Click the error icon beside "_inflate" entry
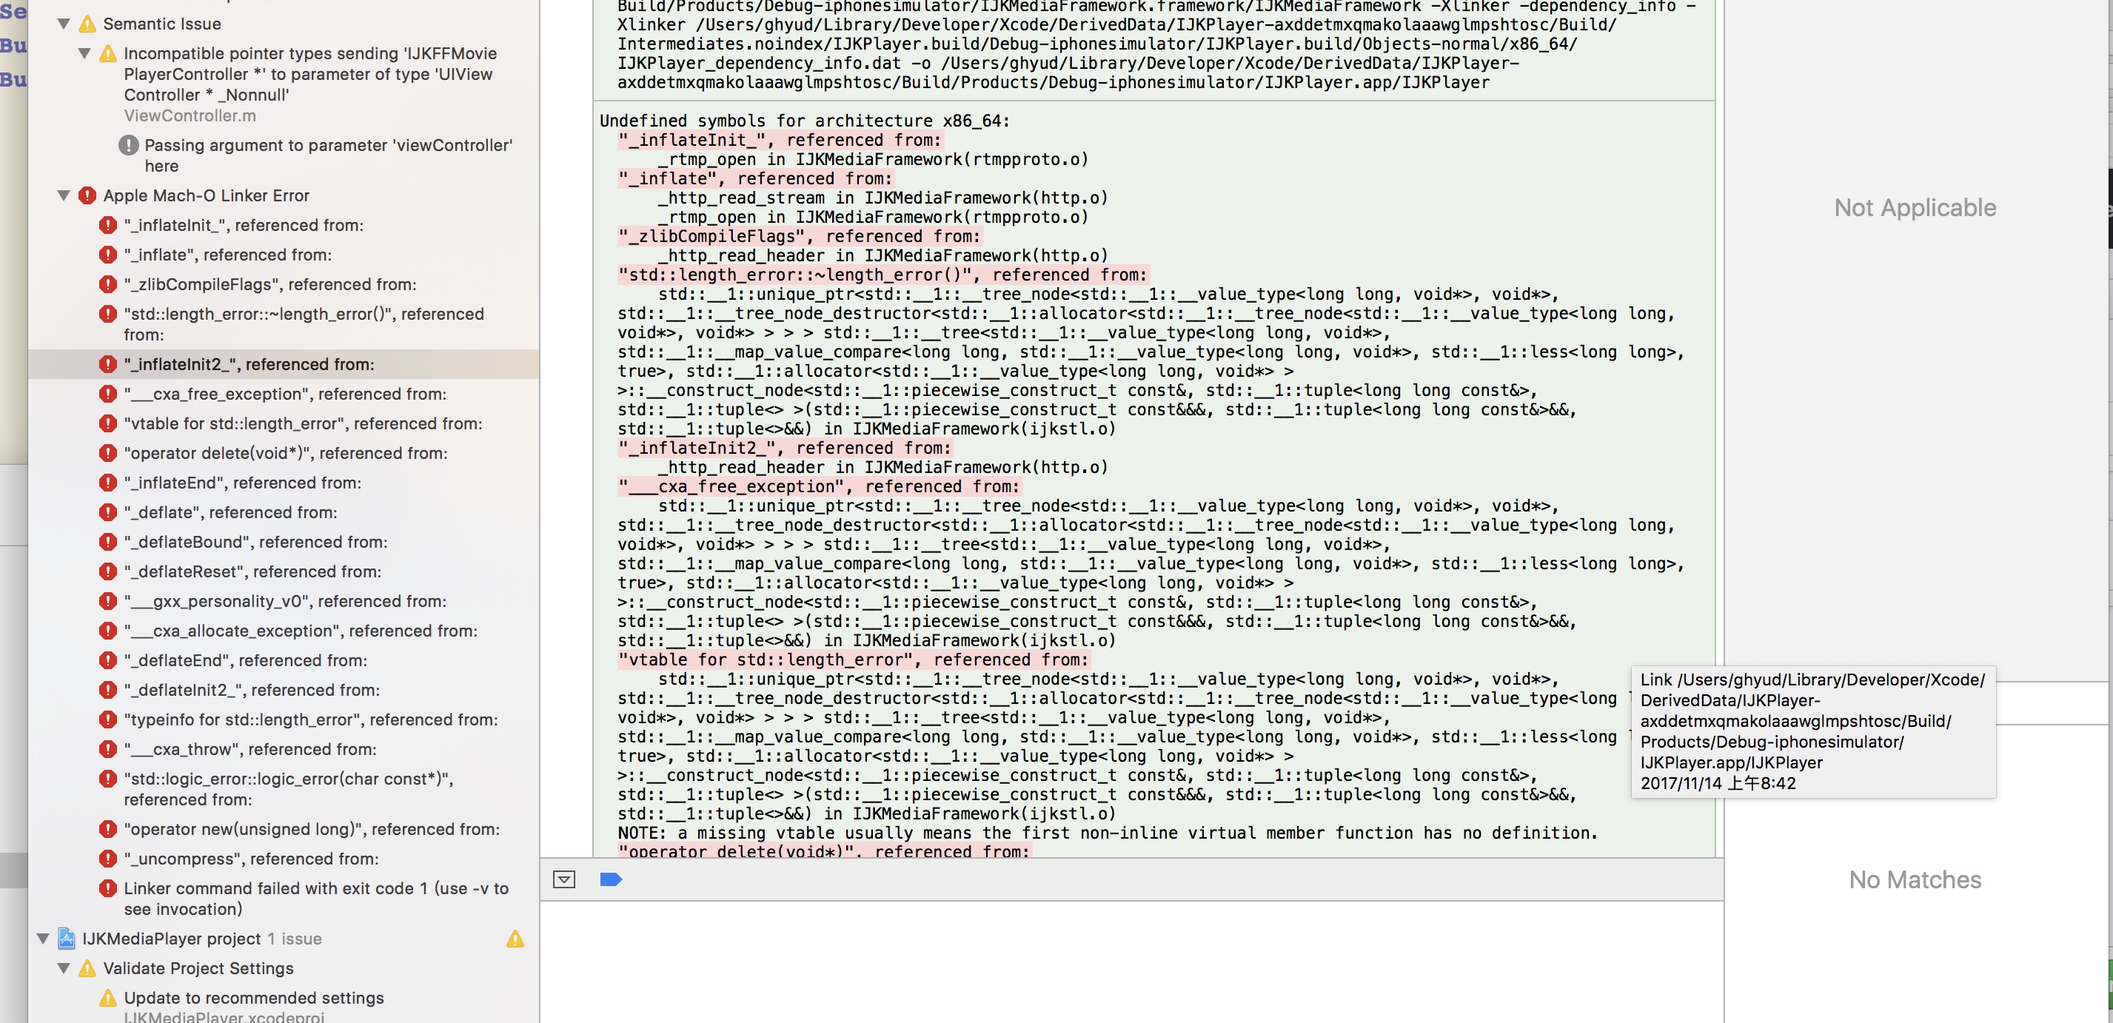This screenshot has height=1023, width=2113. [107, 255]
